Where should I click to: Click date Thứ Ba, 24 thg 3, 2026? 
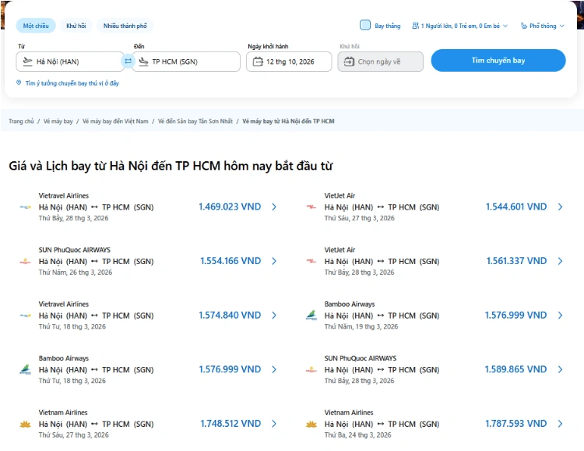358,435
